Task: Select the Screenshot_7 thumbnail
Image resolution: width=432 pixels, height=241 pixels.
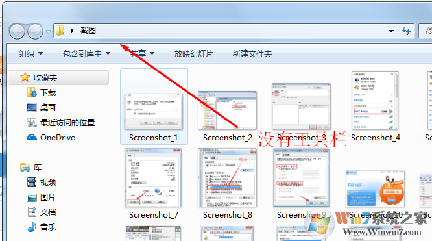Action: [153, 177]
